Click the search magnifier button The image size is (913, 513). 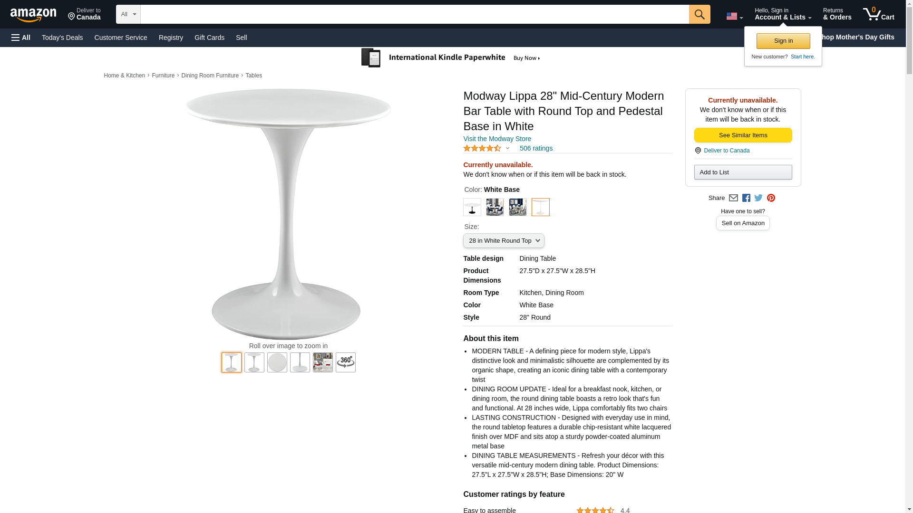click(699, 14)
